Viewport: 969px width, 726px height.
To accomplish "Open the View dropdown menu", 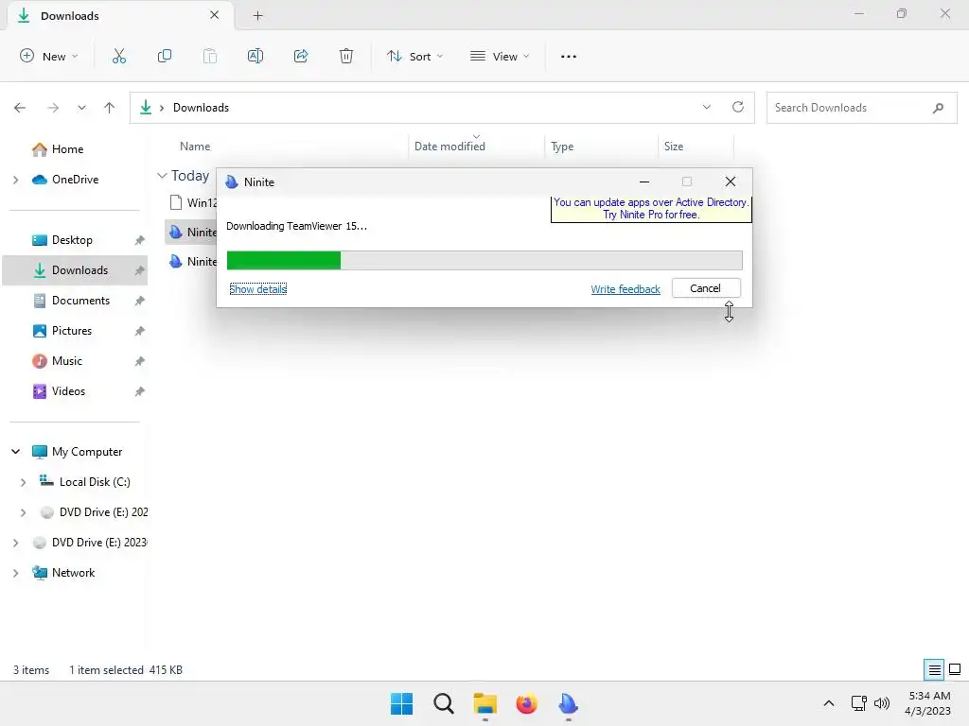I will click(x=500, y=56).
